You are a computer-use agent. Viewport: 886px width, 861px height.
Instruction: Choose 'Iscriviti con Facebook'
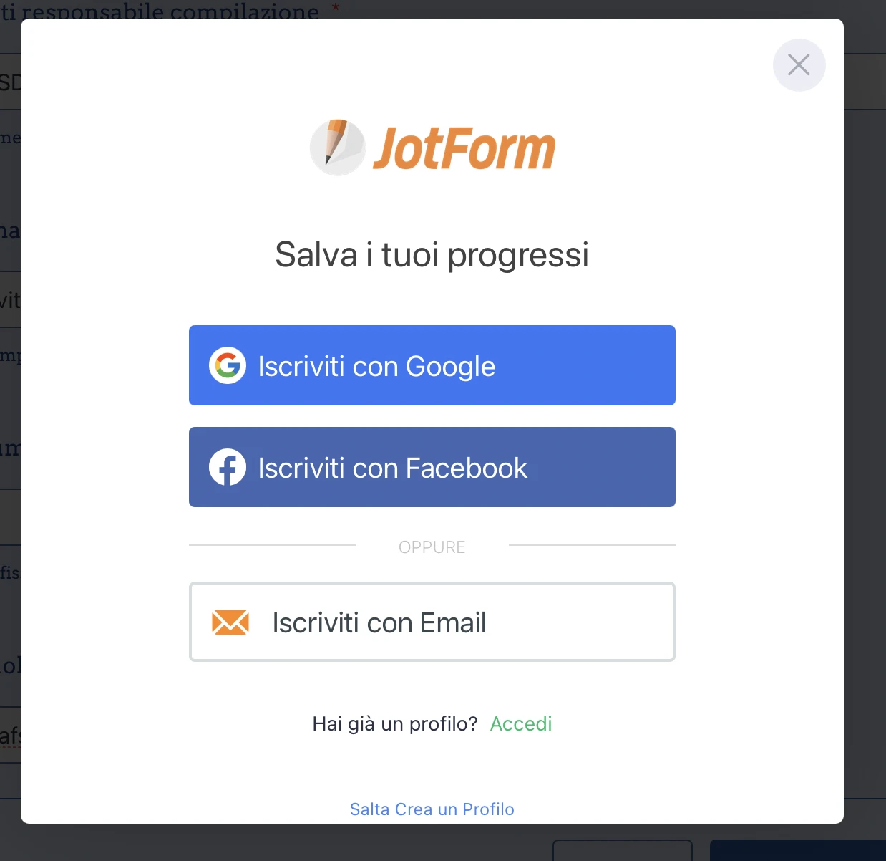pos(432,467)
